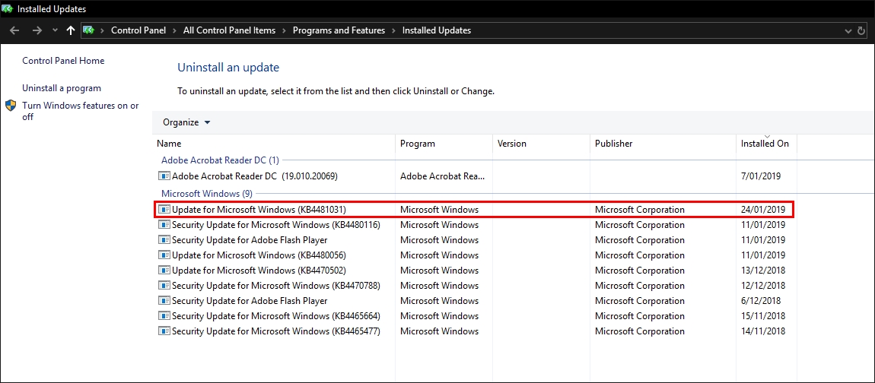The width and height of the screenshot is (875, 383).
Task: Expand chevron after Programs and Features
Action: point(393,30)
